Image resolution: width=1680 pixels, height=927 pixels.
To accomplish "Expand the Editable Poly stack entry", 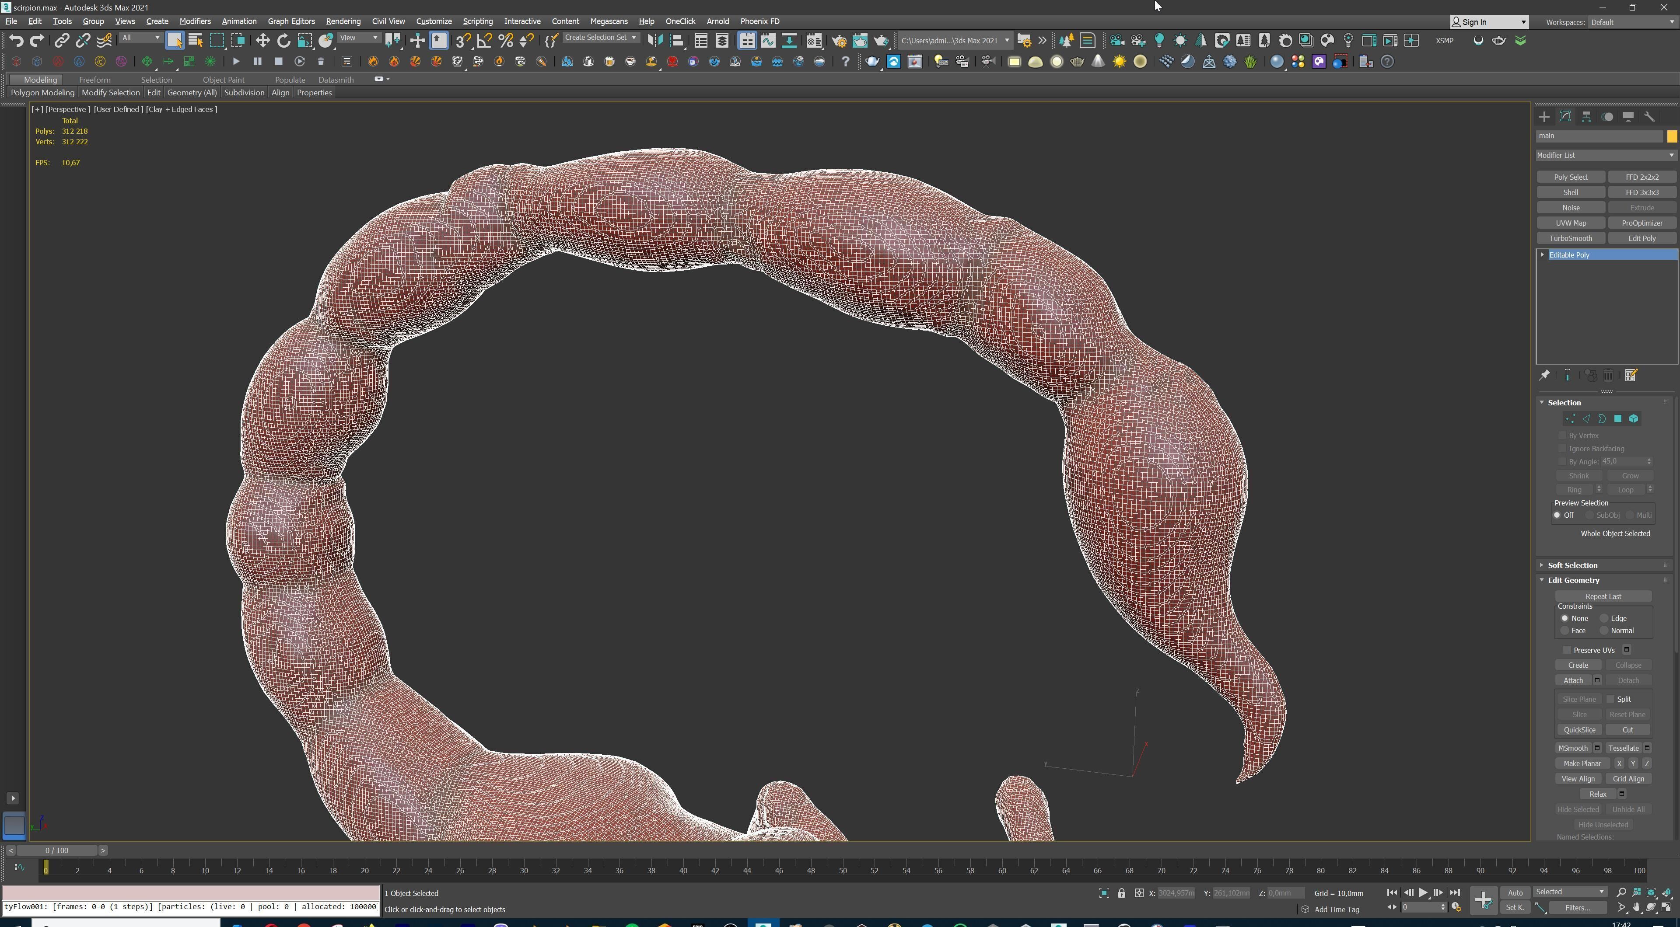I will coord(1542,255).
